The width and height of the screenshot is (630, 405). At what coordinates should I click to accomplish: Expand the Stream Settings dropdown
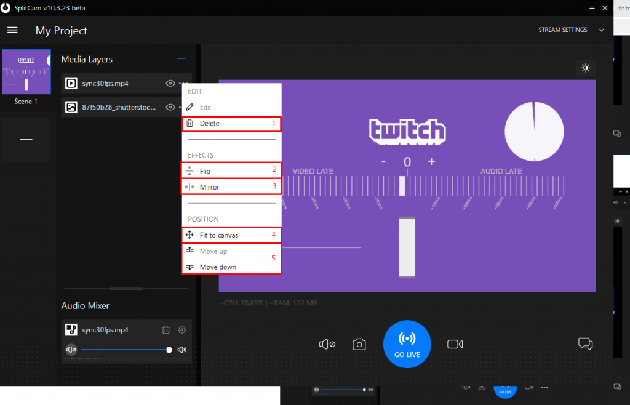pyautogui.click(x=602, y=30)
